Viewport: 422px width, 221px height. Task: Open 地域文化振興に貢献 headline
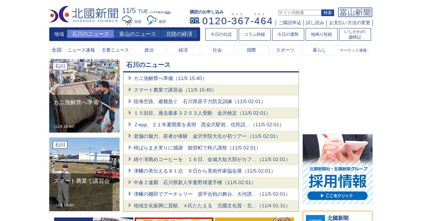point(212,206)
